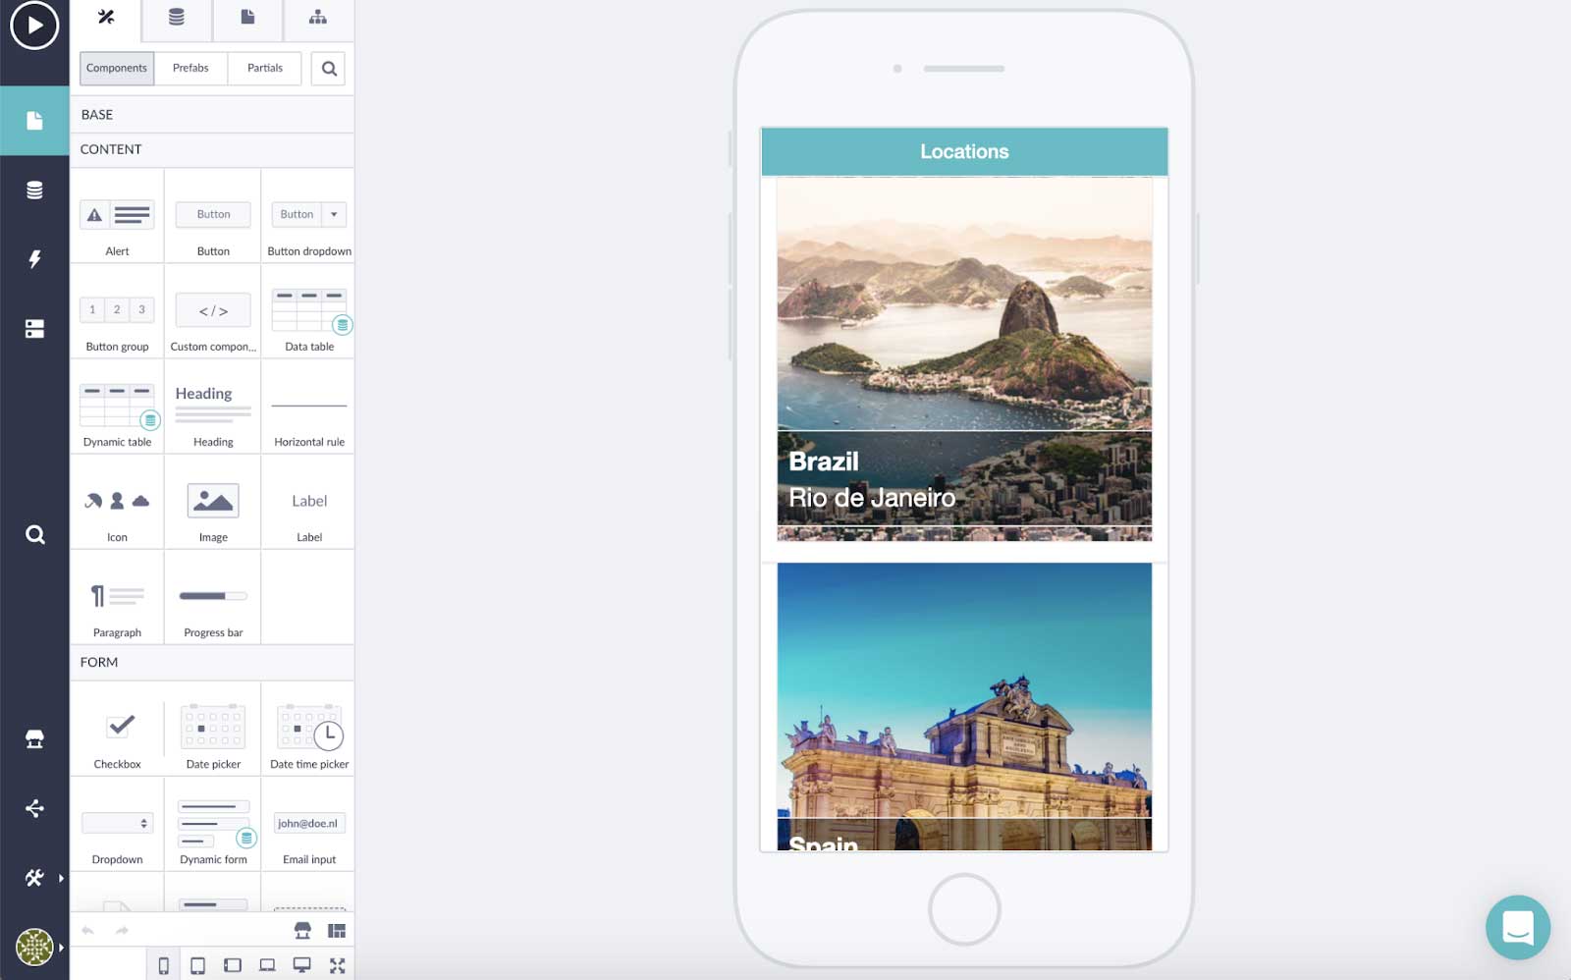Toggle fullscreen canvas view
This screenshot has height=980, width=1571.
(x=337, y=965)
